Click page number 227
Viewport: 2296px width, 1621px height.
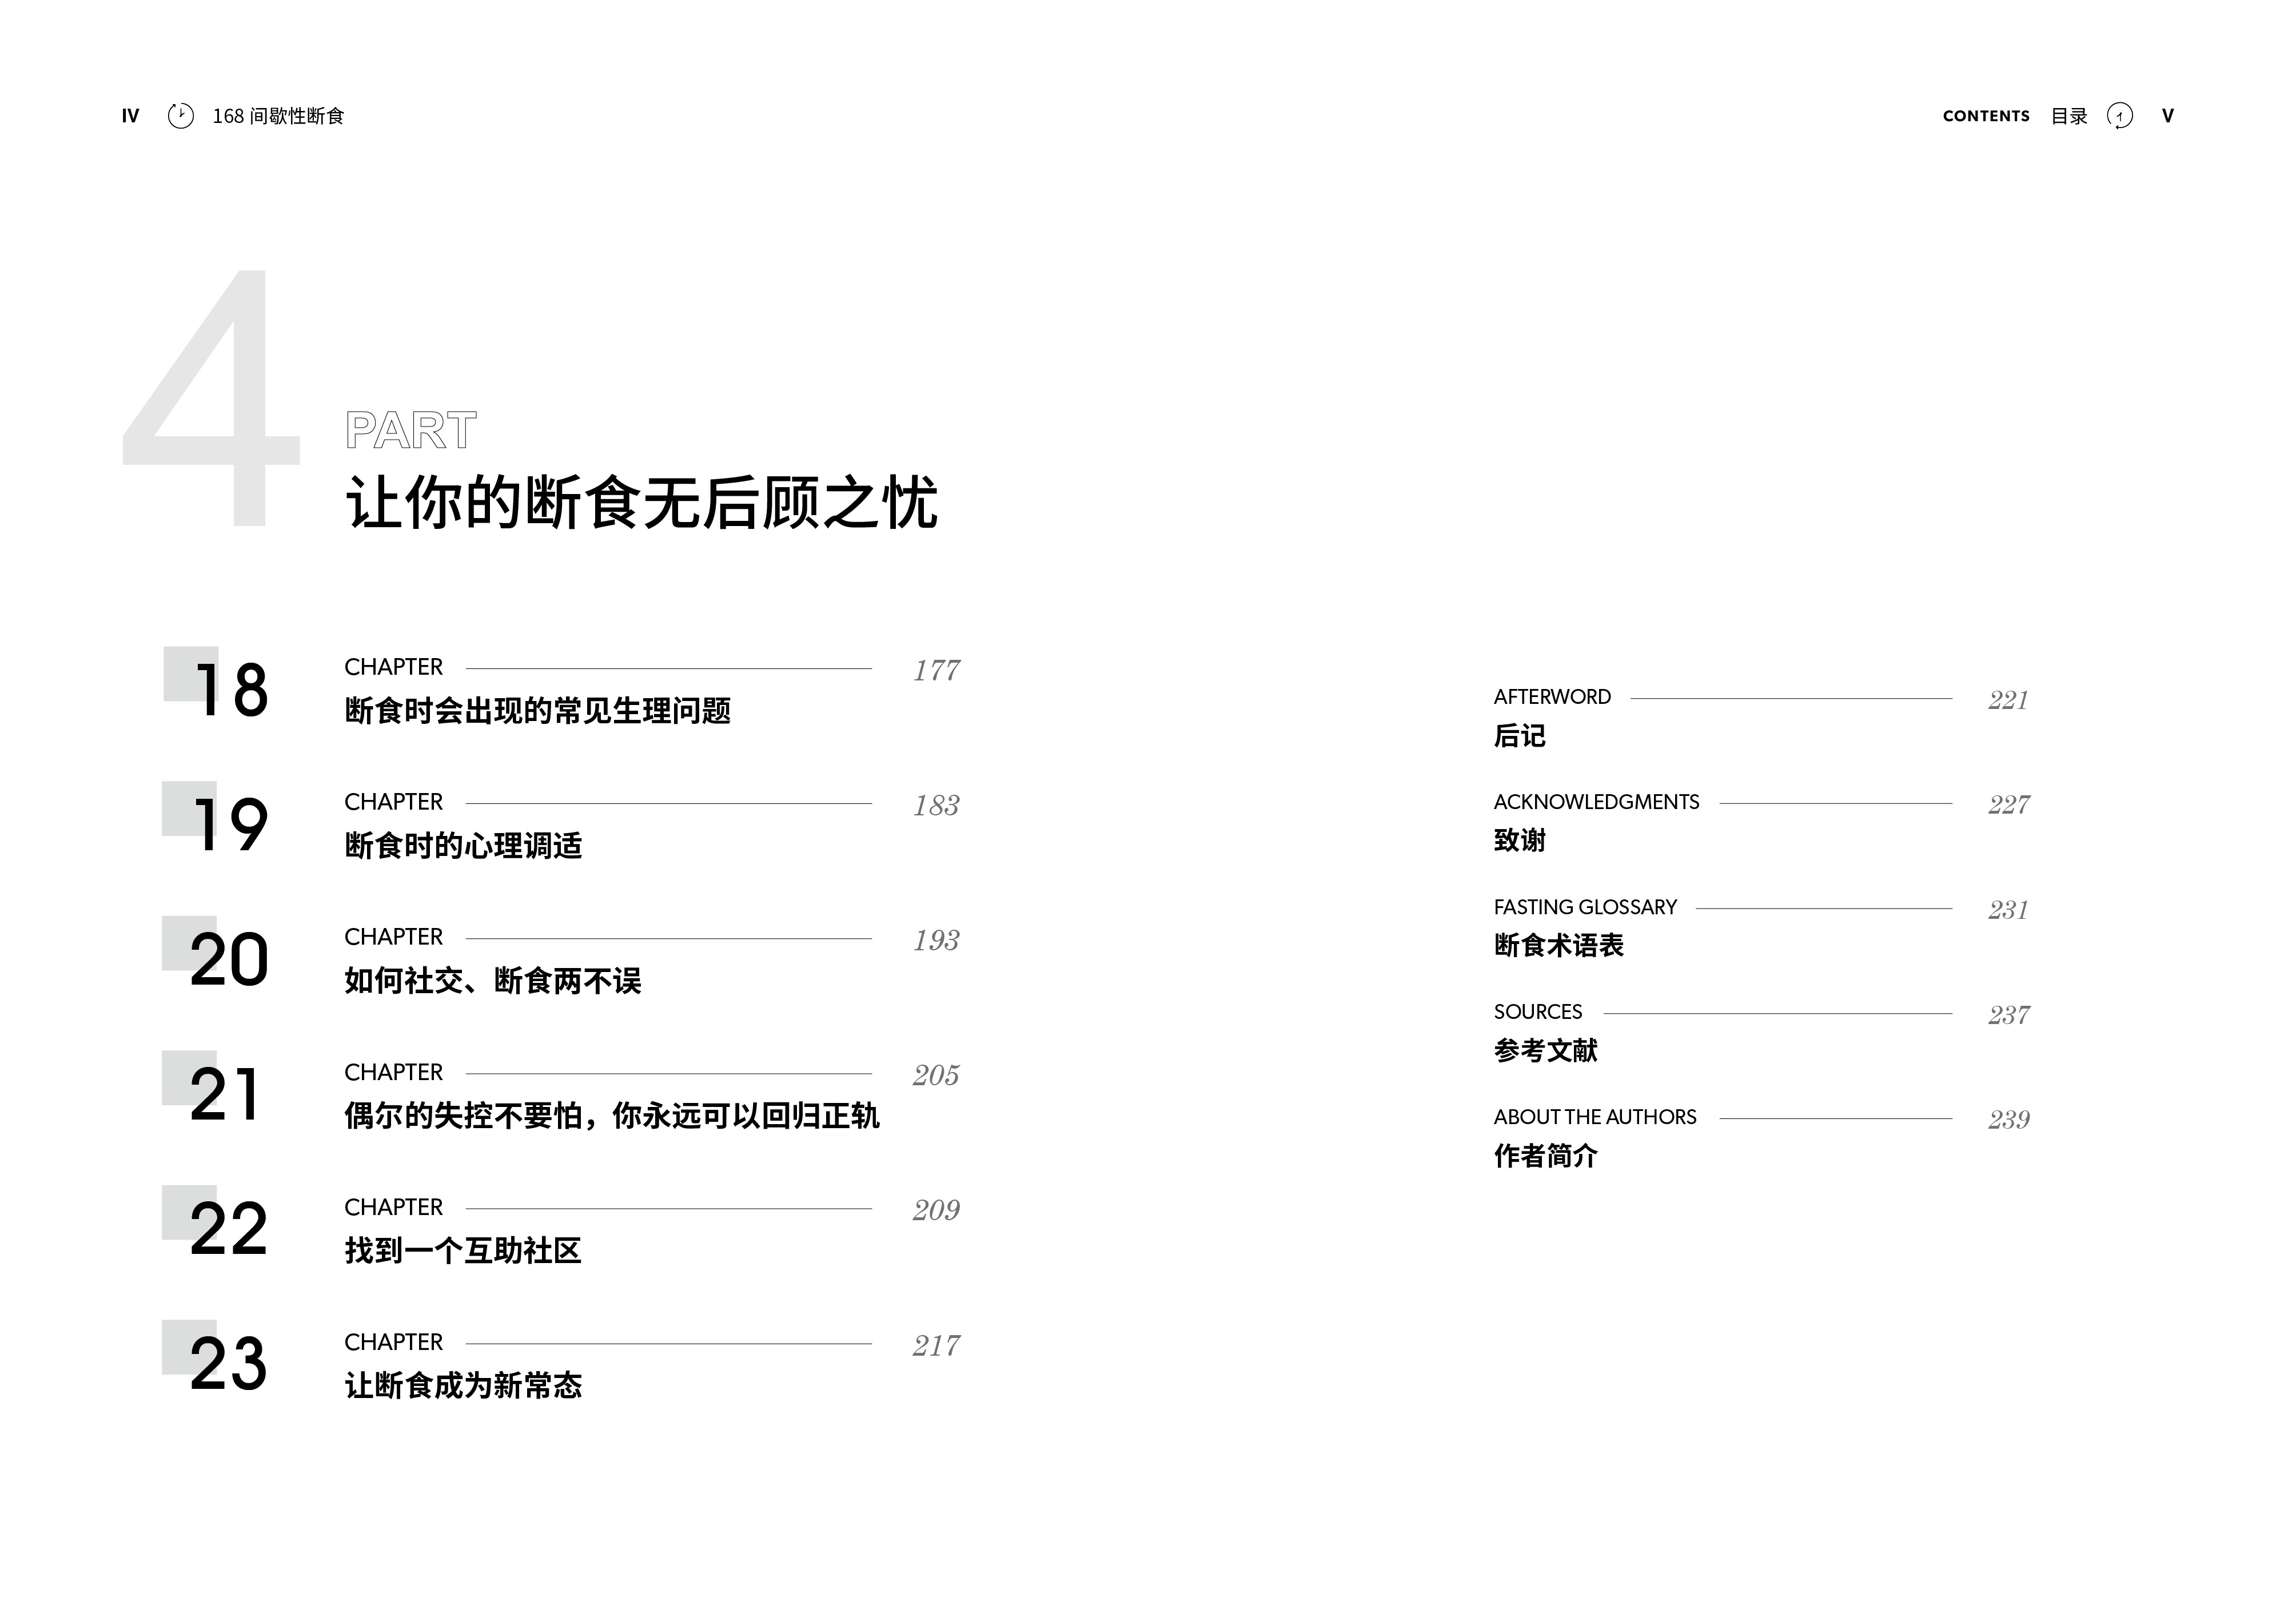2008,804
